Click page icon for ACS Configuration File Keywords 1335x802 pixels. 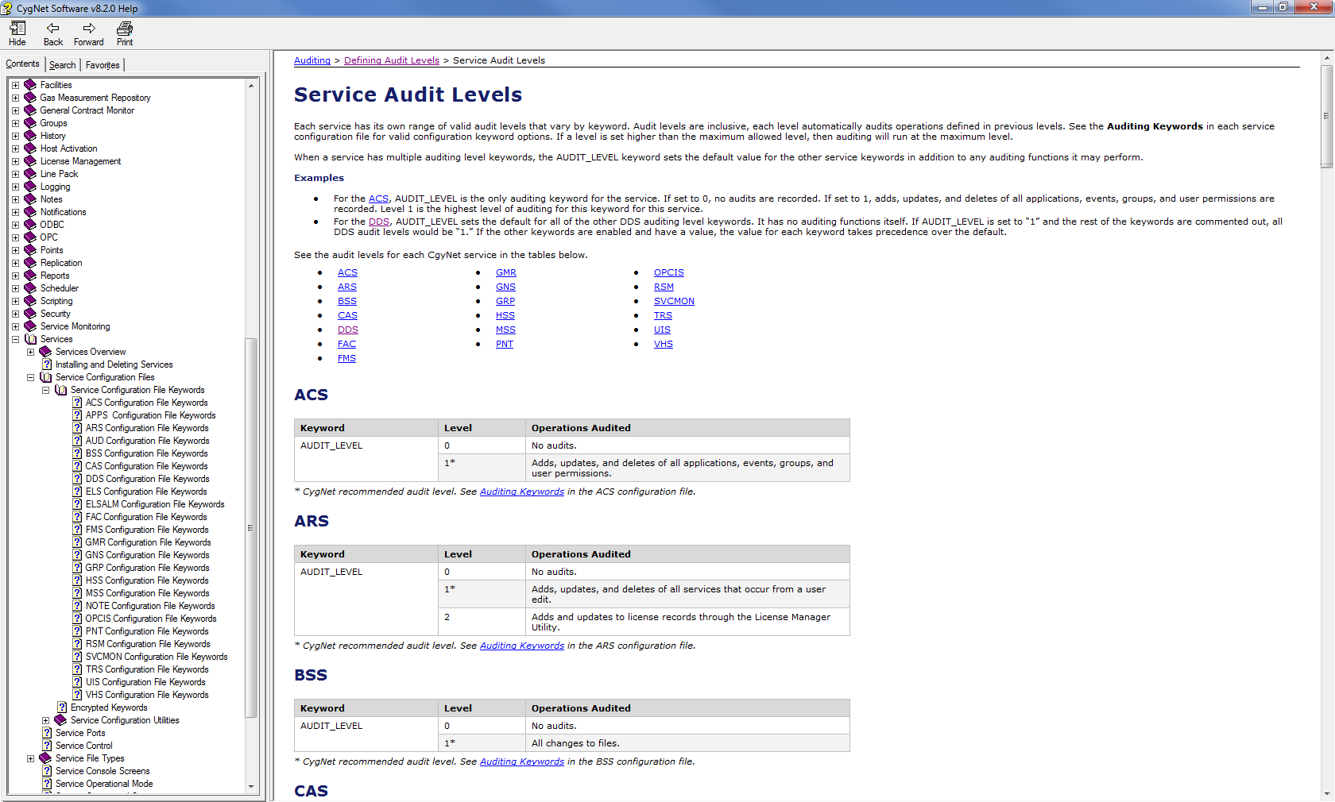pos(77,403)
